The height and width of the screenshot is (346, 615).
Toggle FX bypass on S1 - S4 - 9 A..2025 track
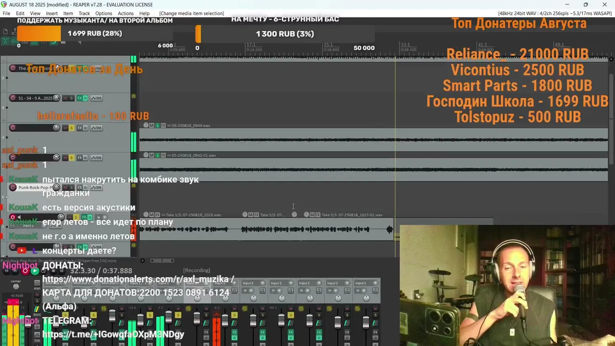(x=86, y=98)
